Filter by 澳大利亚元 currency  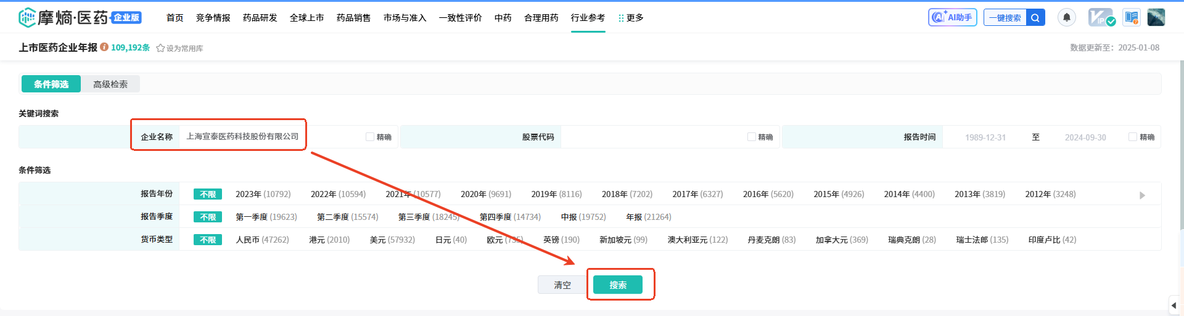point(698,240)
